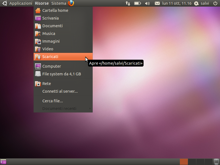Click the power session icon
This screenshot has width=220, height=165.
point(215,3)
